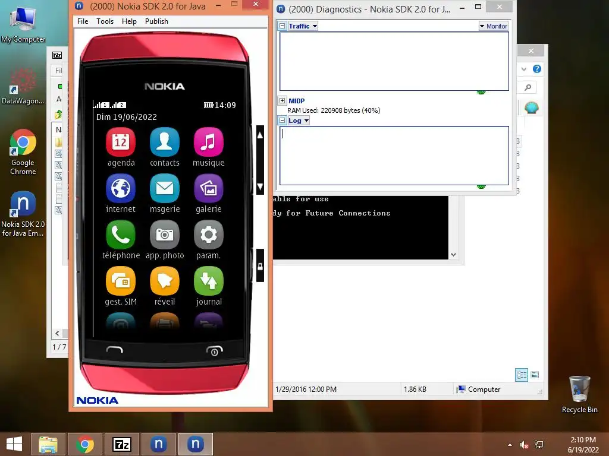This screenshot has height=456, width=609.
Task: Tap the téléphone app icon
Action: click(x=120, y=235)
